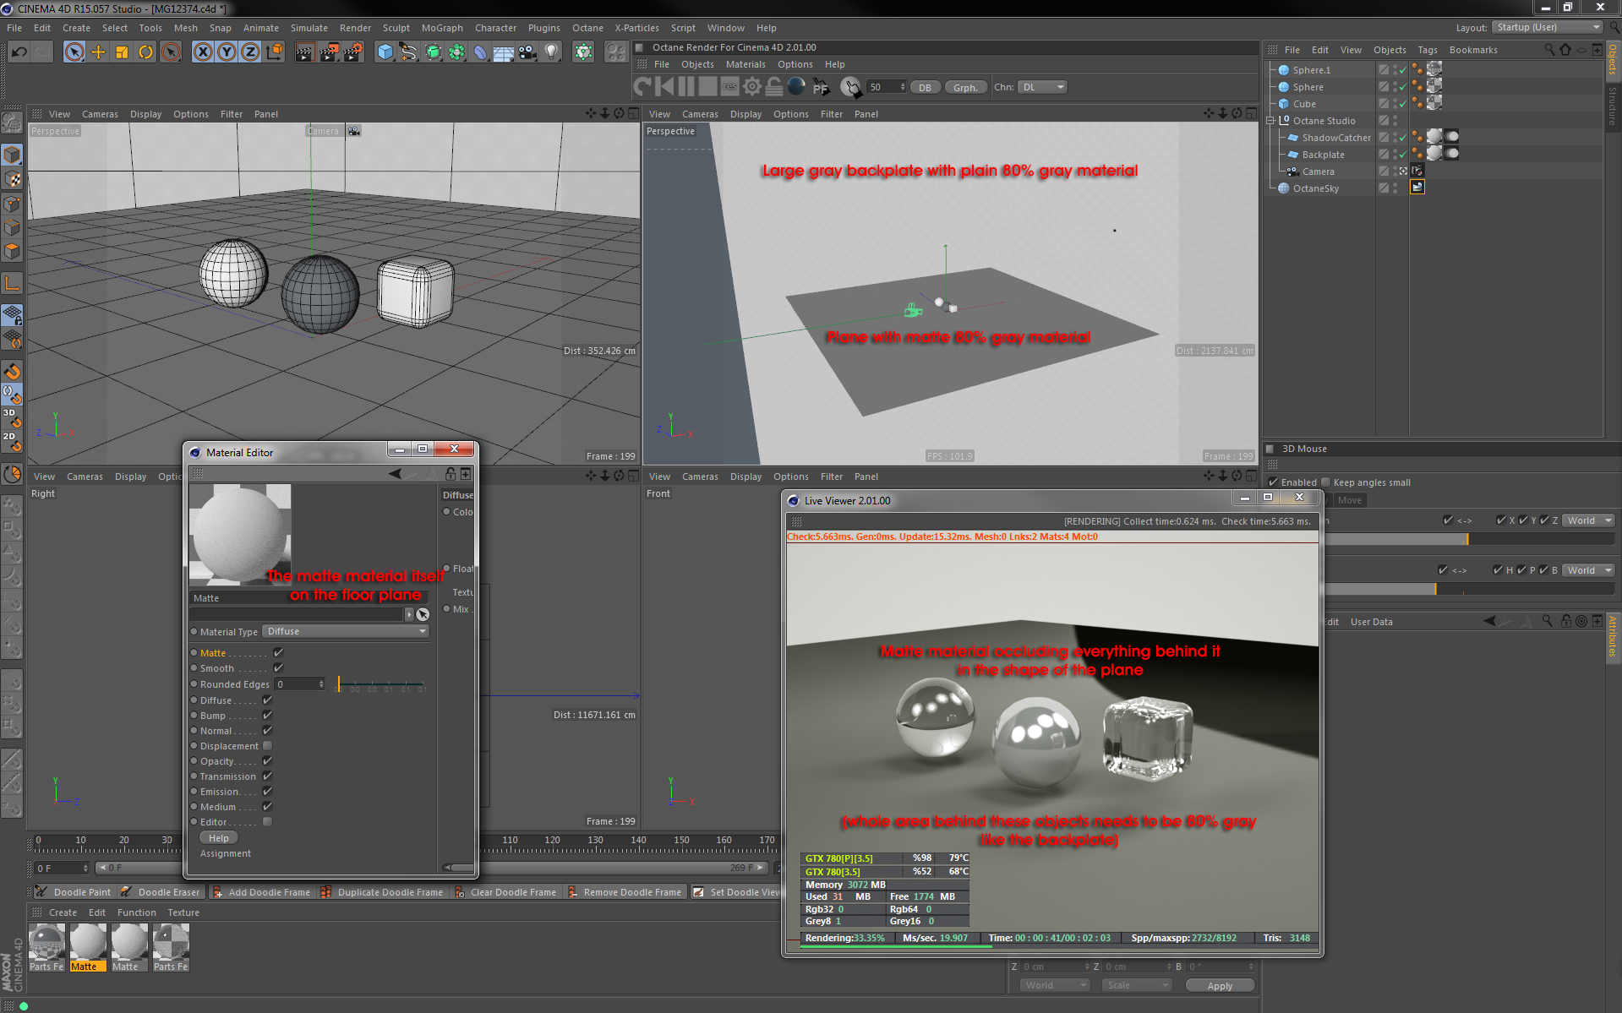1622x1013 pixels.
Task: Click the Apply button in coordinates panel
Action: coord(1220,985)
